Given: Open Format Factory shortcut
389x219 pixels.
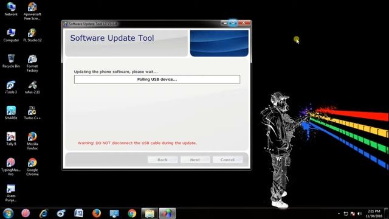Looking at the screenshot, I should pyautogui.click(x=32, y=63).
